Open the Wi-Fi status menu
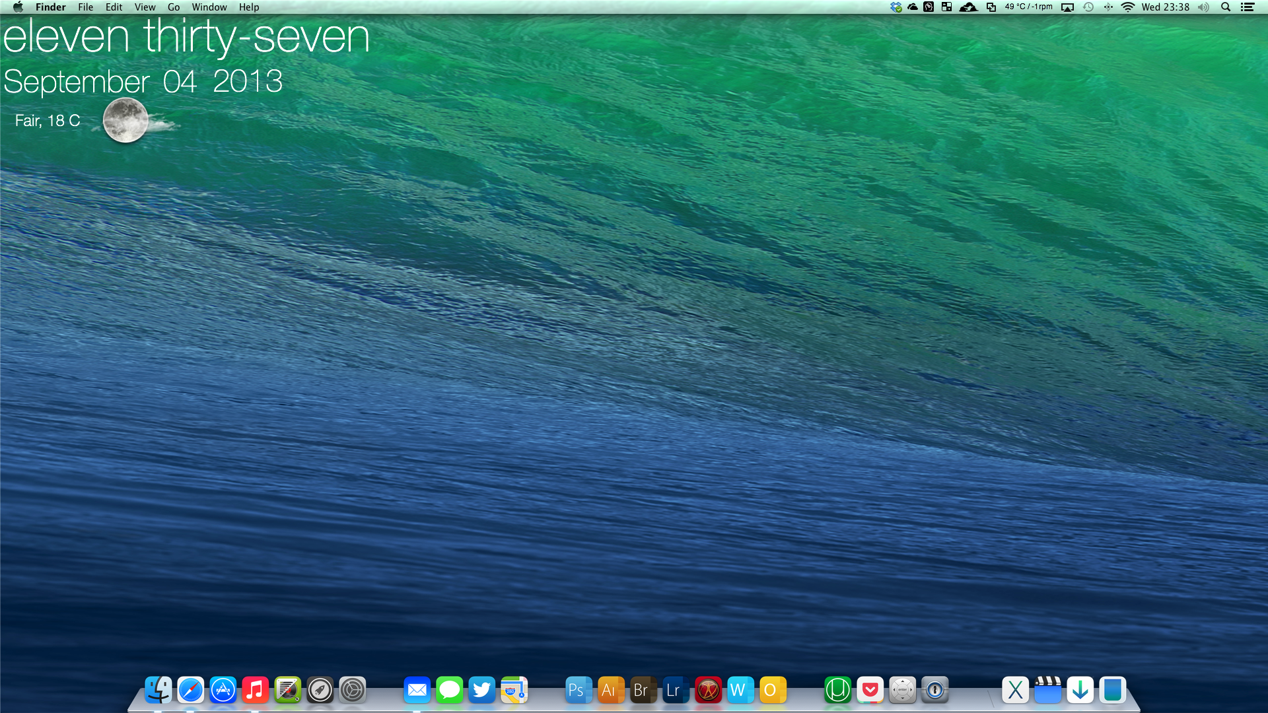The image size is (1268, 713). 1128,7
